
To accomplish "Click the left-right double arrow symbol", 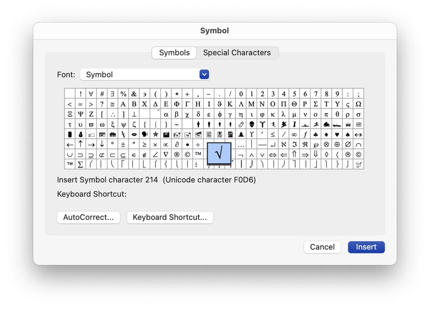I will point(273,155).
